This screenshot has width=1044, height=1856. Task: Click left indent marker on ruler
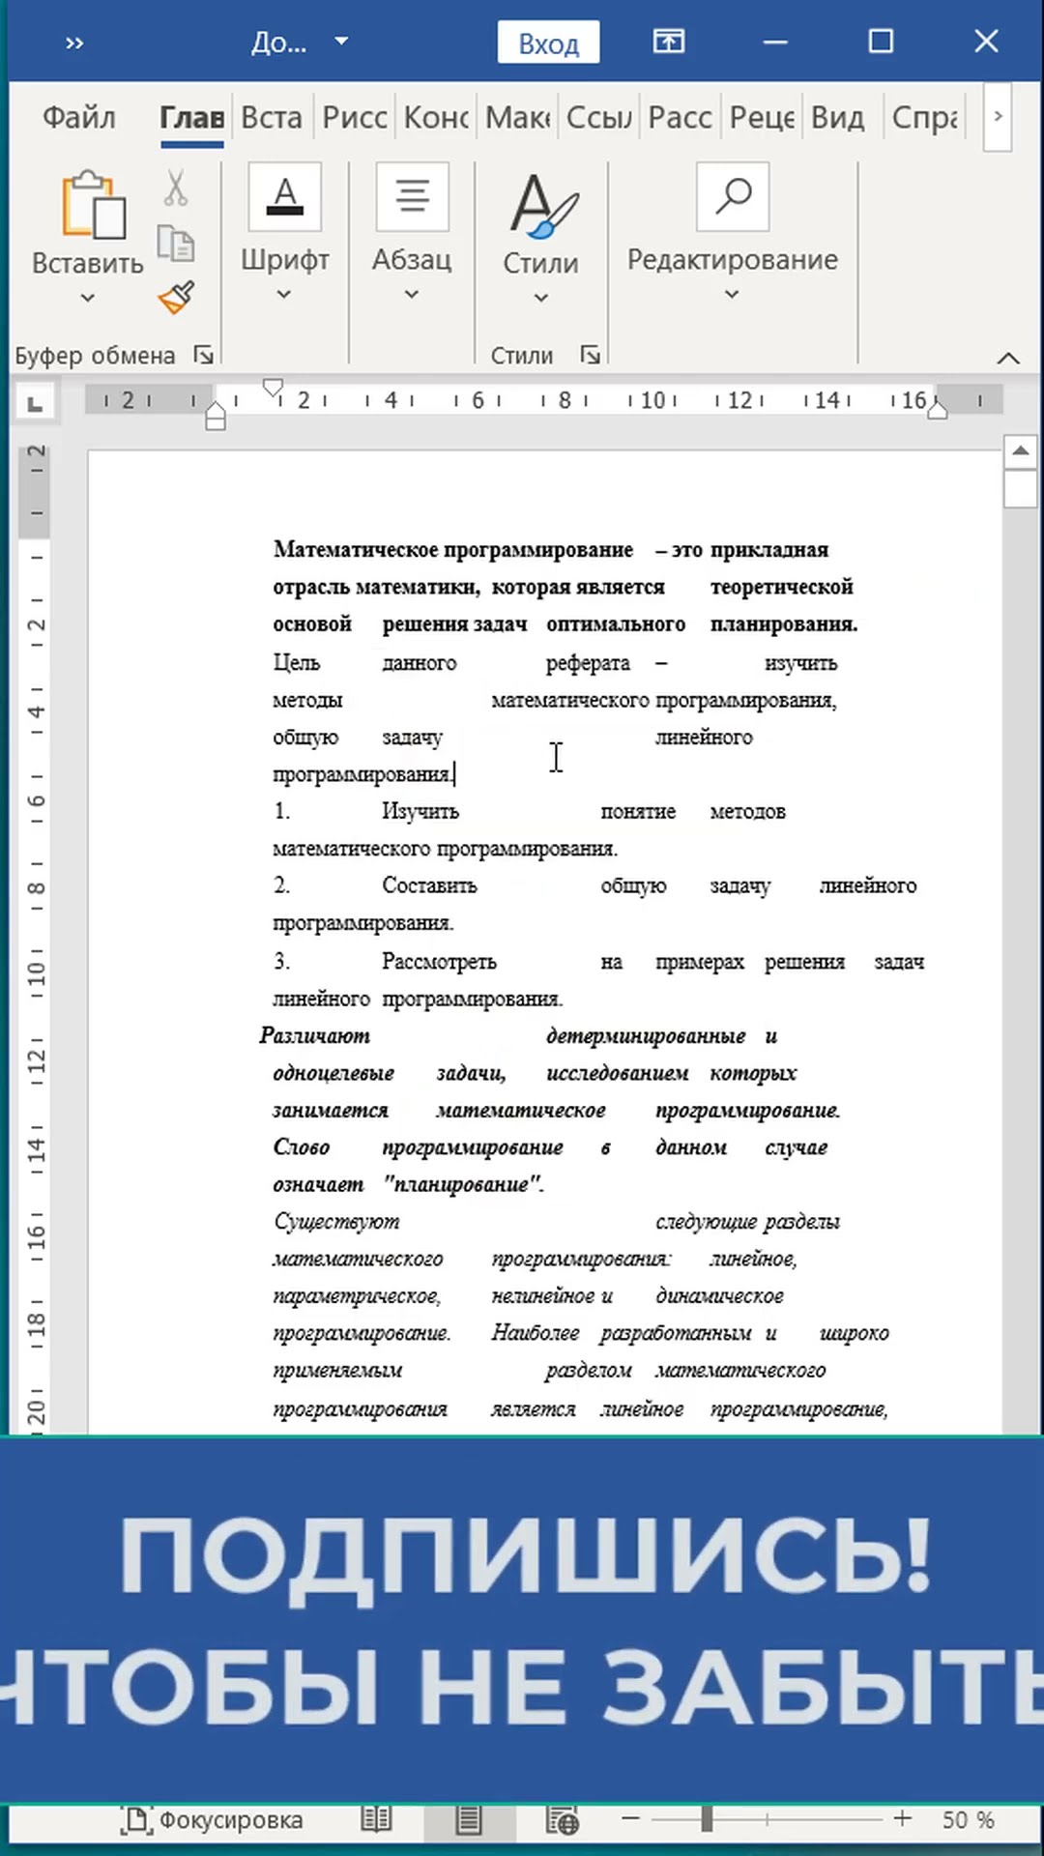click(216, 417)
